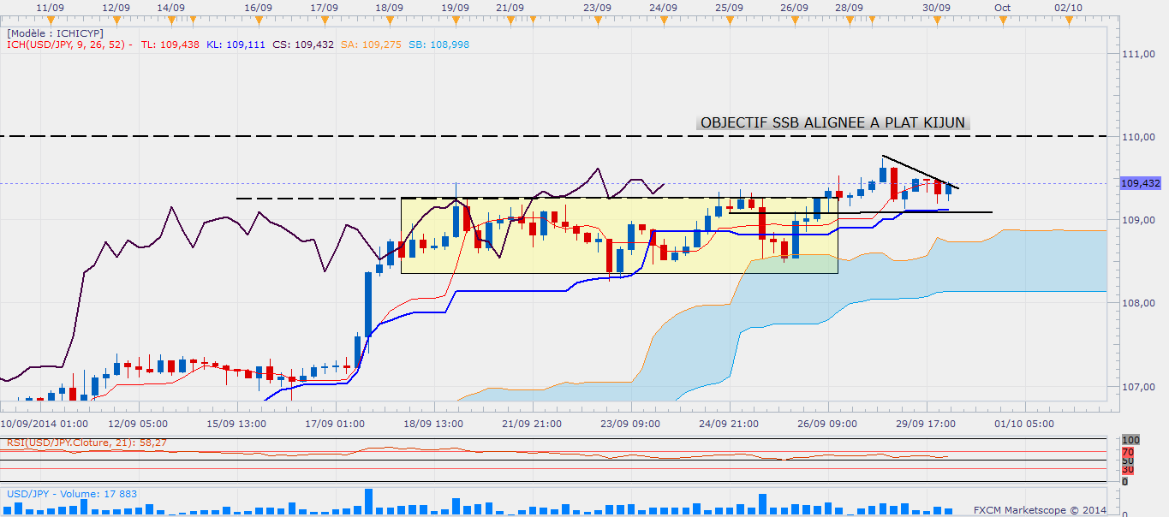
Task: Click the current price tag 109,432
Action: [x=1141, y=183]
